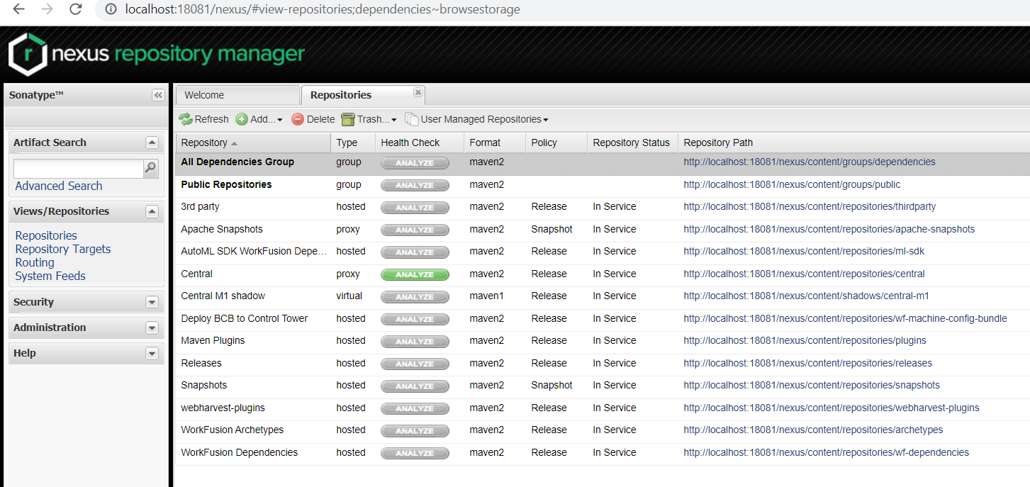
Task: Collapse the Sonatype sidebar panel
Action: coord(157,95)
